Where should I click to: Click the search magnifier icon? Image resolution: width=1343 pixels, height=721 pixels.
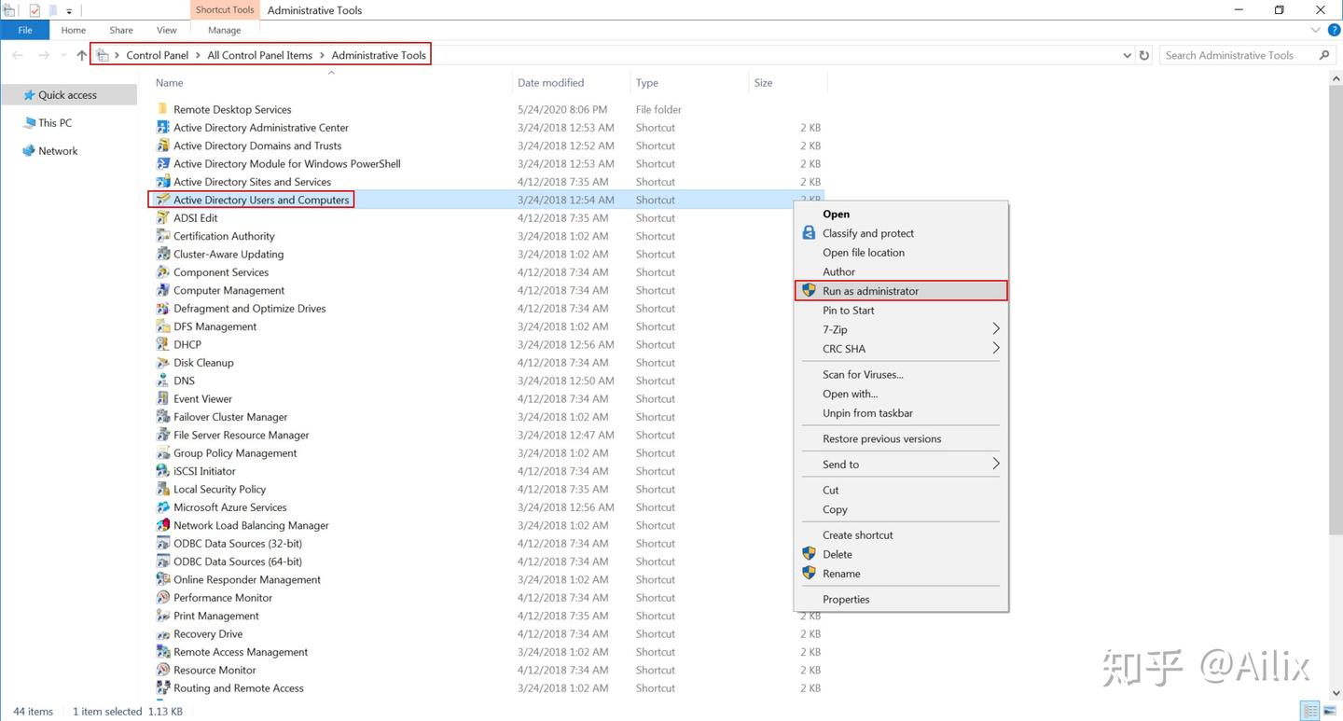coord(1324,55)
